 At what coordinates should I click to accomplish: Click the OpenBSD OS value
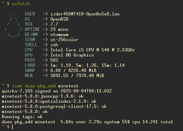pos(59,19)
